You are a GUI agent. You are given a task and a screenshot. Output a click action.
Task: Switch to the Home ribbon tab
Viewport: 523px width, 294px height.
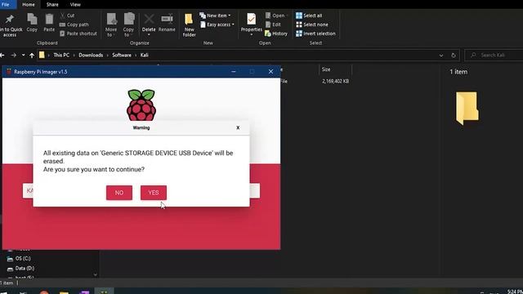(x=29, y=4)
